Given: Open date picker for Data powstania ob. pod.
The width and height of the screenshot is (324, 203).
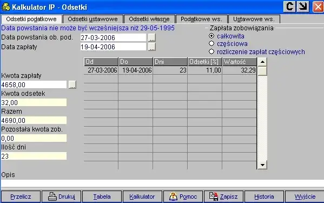Looking at the screenshot, I should pyautogui.click(x=152, y=38).
